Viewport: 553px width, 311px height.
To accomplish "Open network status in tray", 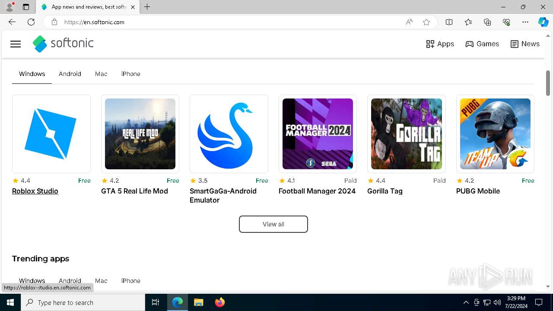I will coord(487,302).
